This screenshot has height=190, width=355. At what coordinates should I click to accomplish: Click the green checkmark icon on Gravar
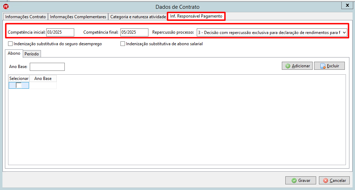click(294, 181)
